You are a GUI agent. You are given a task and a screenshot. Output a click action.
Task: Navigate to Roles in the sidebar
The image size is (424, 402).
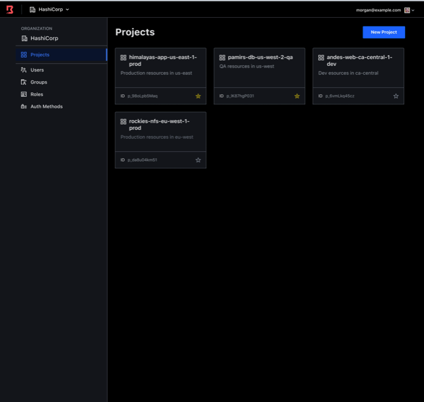[x=61, y=94]
